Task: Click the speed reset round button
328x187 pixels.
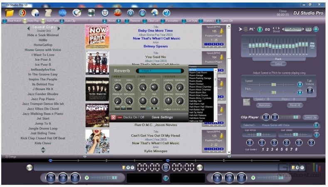Action: point(300,84)
